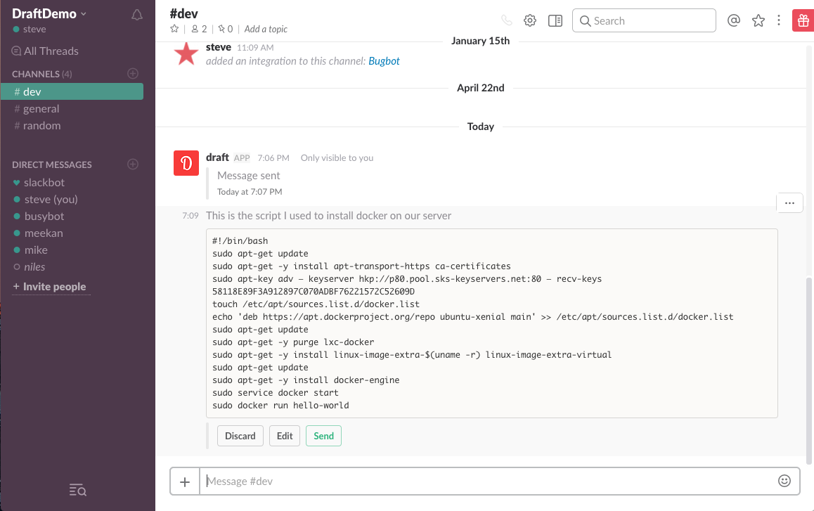This screenshot has width=814, height=511.
Task: Add a new channel with plus icon
Action: click(x=133, y=73)
